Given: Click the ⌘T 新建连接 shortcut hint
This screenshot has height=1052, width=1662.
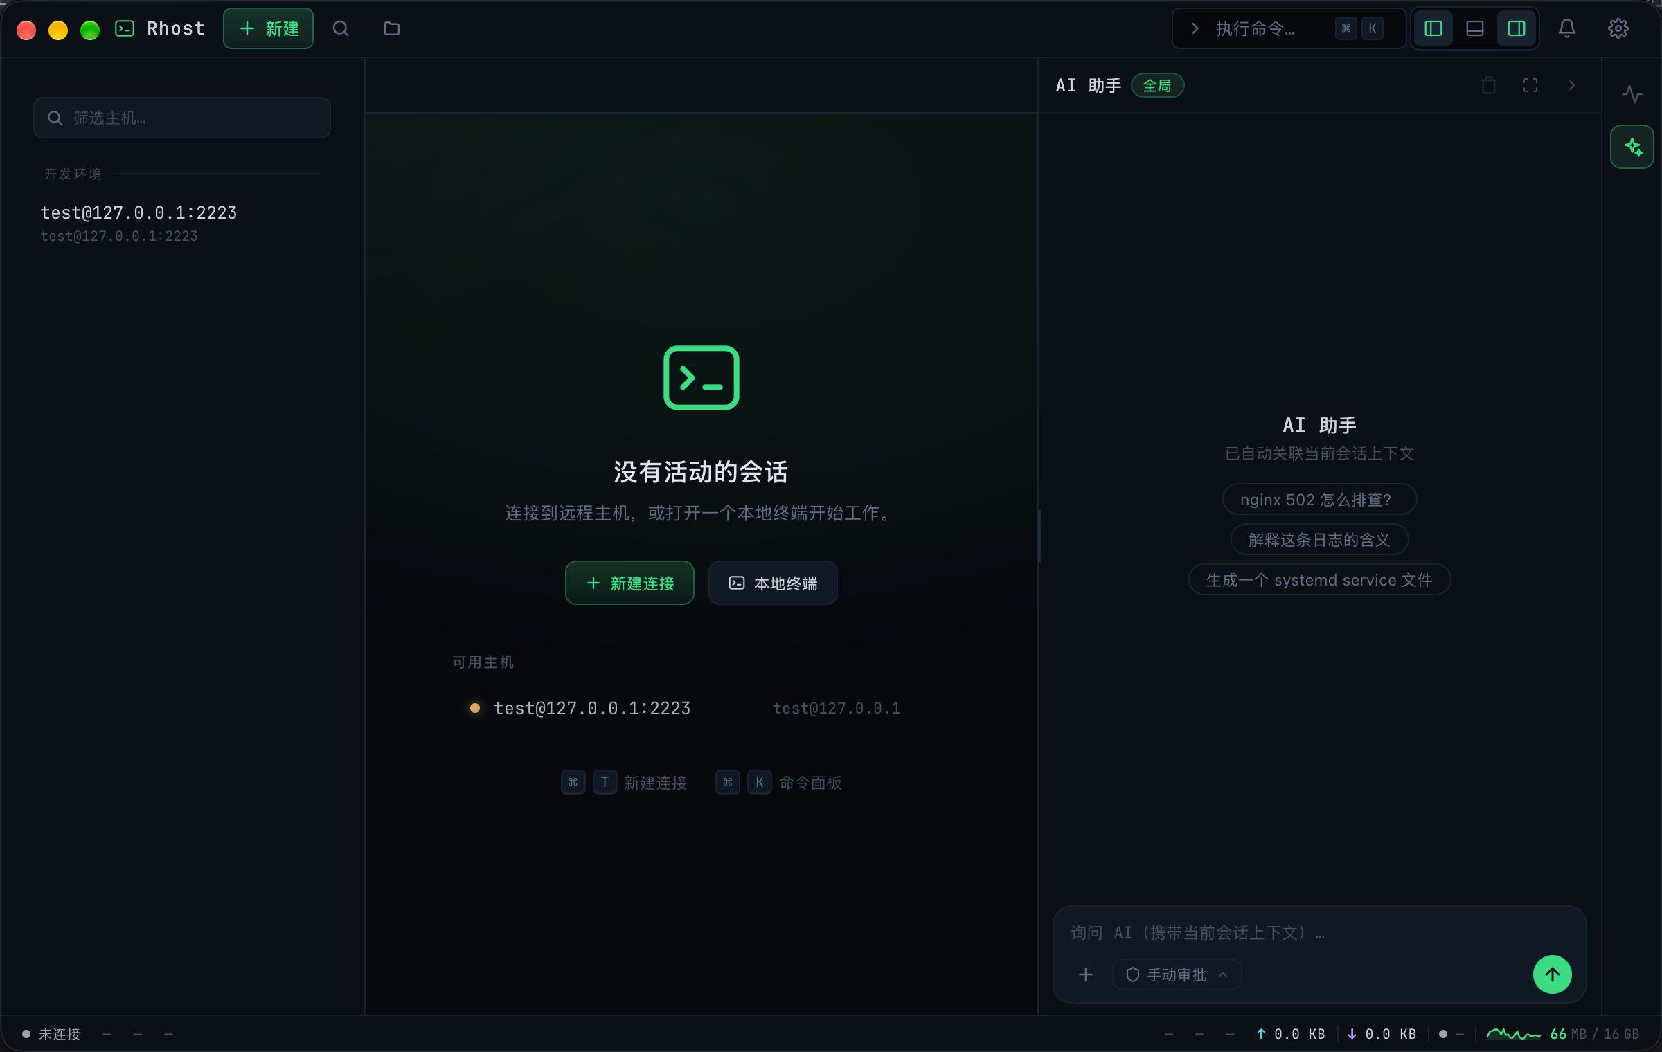Looking at the screenshot, I should point(624,782).
